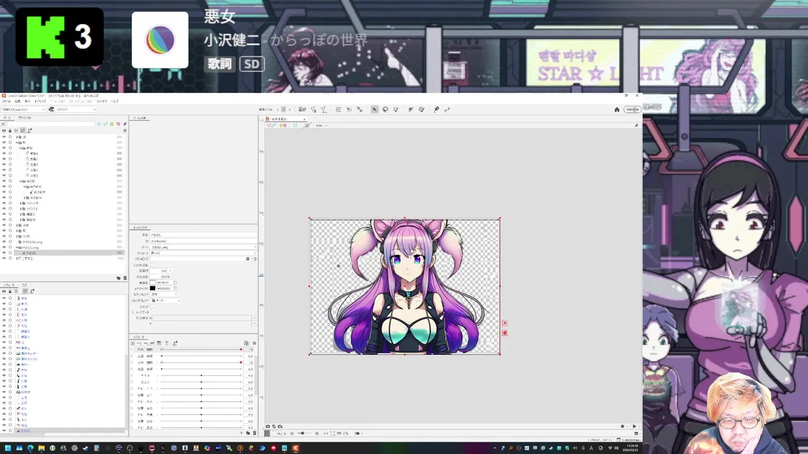Open the アルファブレンド dropdown

pos(165,300)
